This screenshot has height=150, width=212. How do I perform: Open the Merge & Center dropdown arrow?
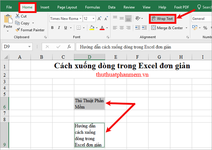pyautogui.click(x=187, y=28)
